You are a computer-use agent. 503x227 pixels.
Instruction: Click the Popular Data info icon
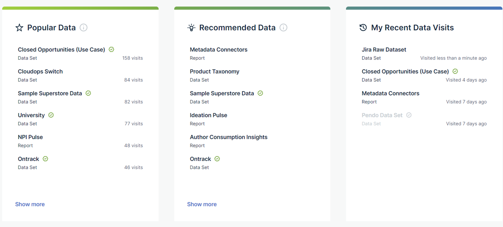tap(83, 28)
